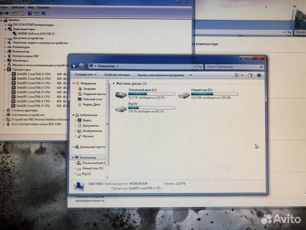Click the refresh button next to Explorer address bar

pyautogui.click(x=200, y=67)
